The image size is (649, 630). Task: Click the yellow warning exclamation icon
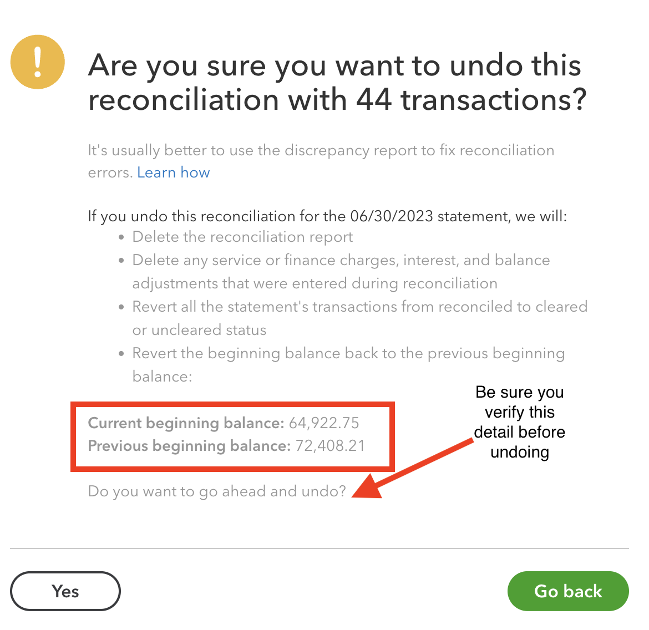click(38, 62)
